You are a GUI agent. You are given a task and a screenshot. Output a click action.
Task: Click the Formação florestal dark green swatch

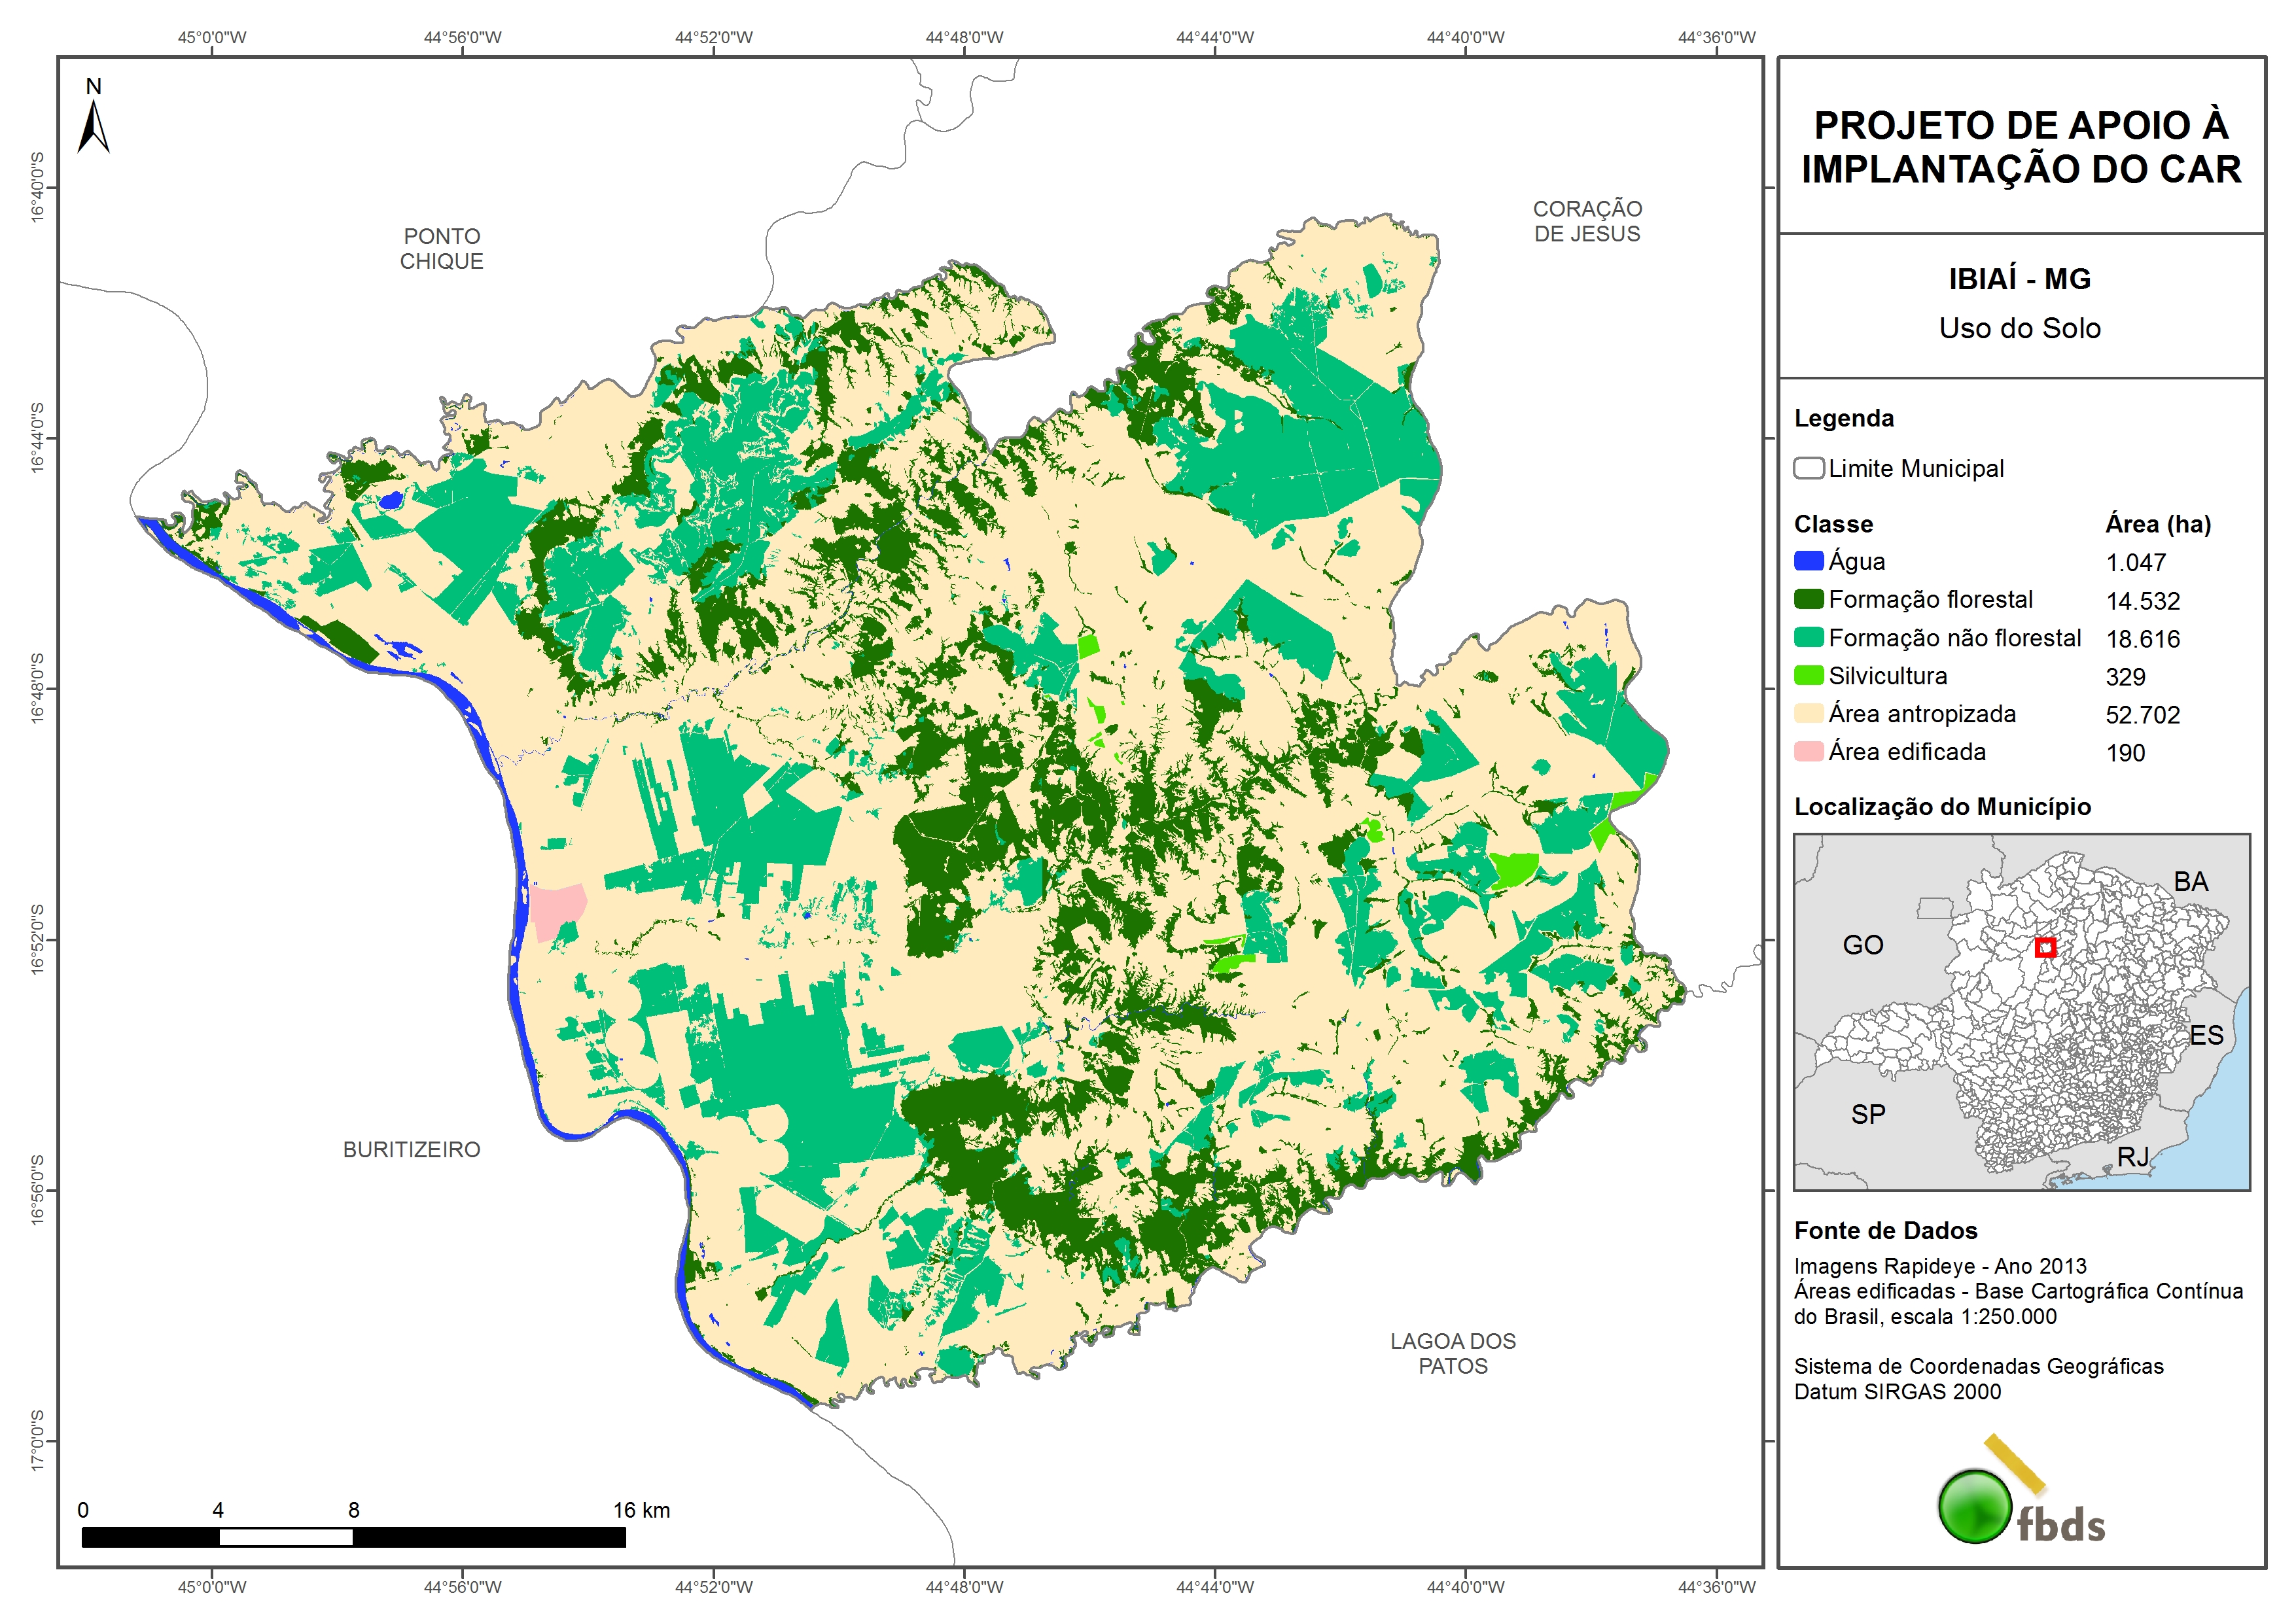tap(1808, 599)
